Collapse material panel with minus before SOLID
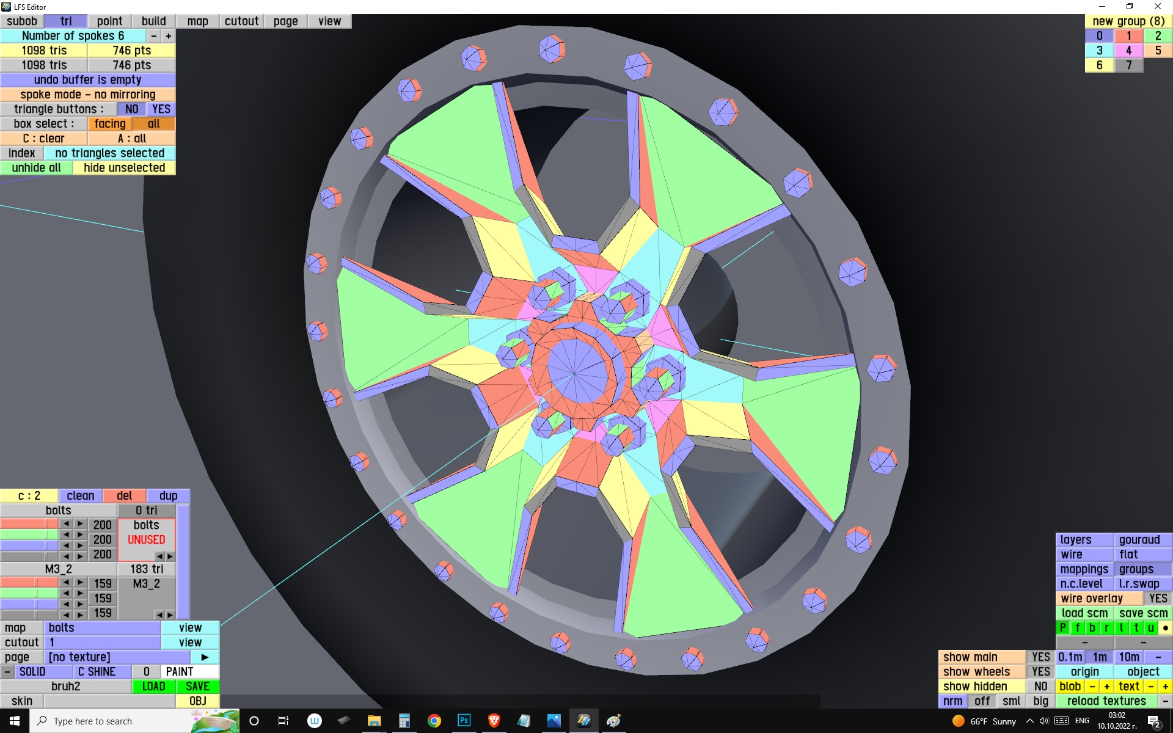Screen dimensions: 1173x733 7,672
